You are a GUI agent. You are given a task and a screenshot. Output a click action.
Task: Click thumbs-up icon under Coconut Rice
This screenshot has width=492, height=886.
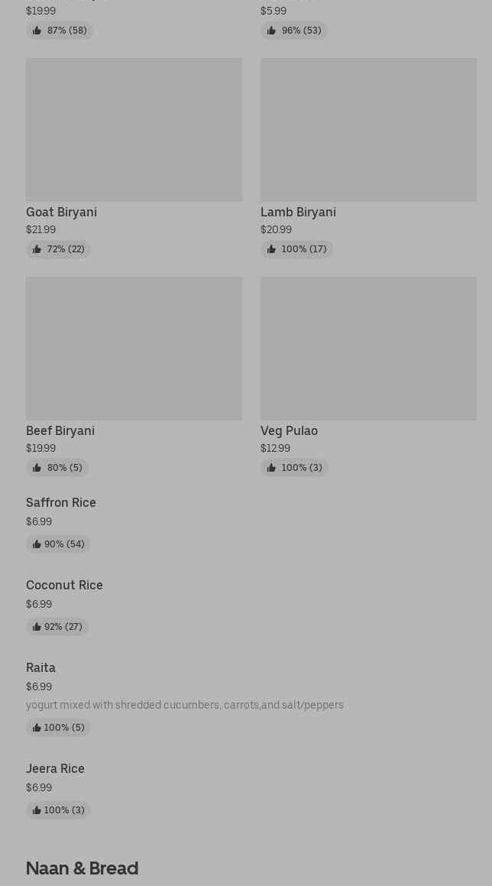tap(37, 627)
